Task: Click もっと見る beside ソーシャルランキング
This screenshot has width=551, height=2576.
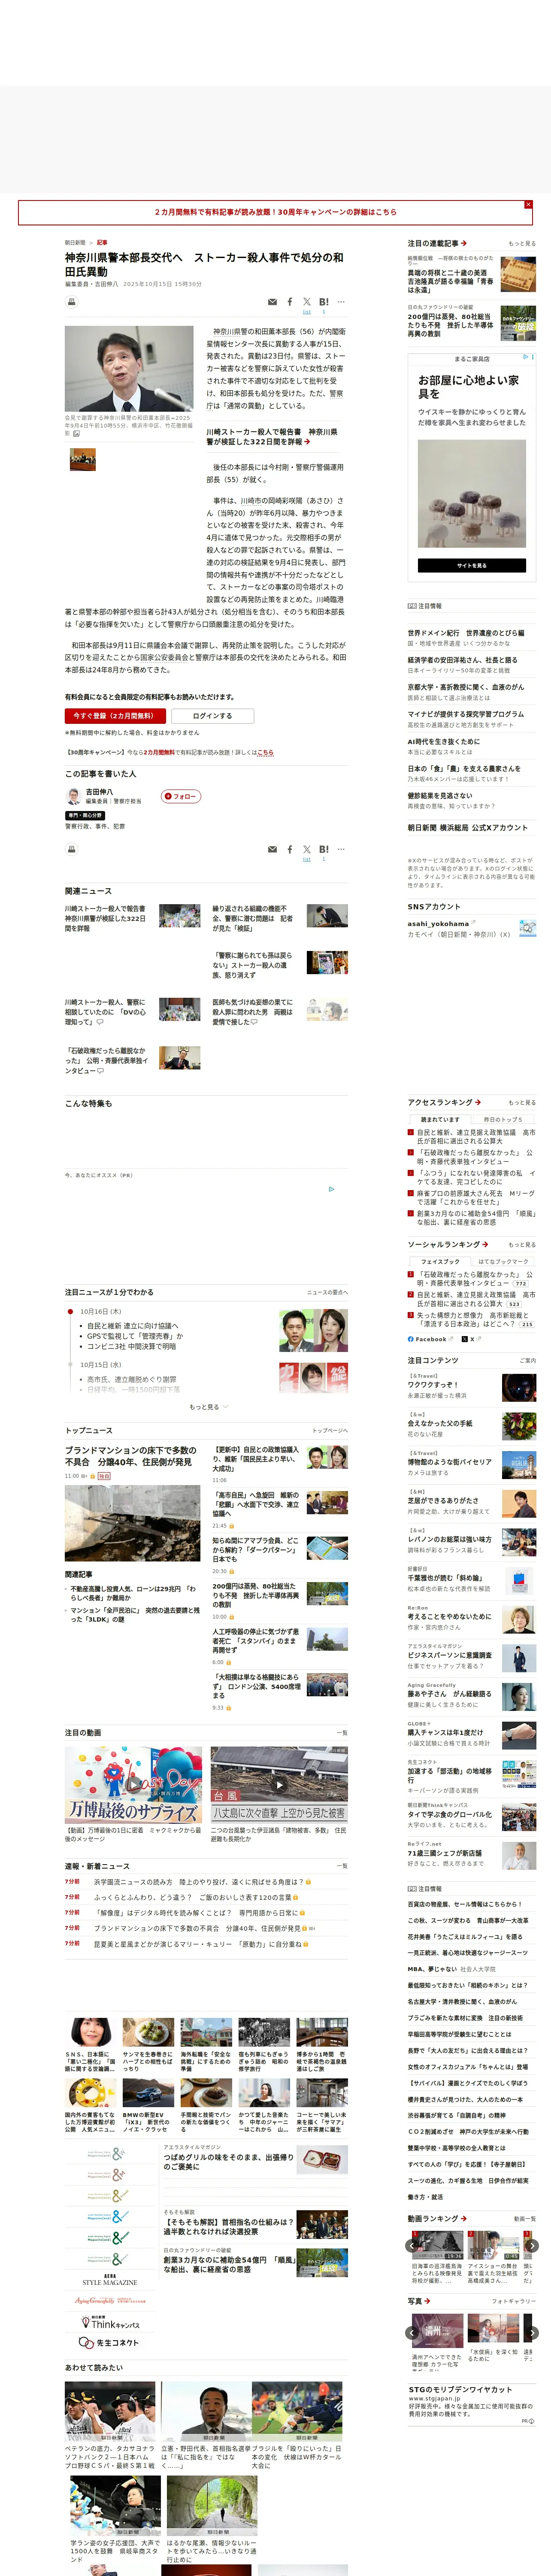Action: tap(521, 1244)
